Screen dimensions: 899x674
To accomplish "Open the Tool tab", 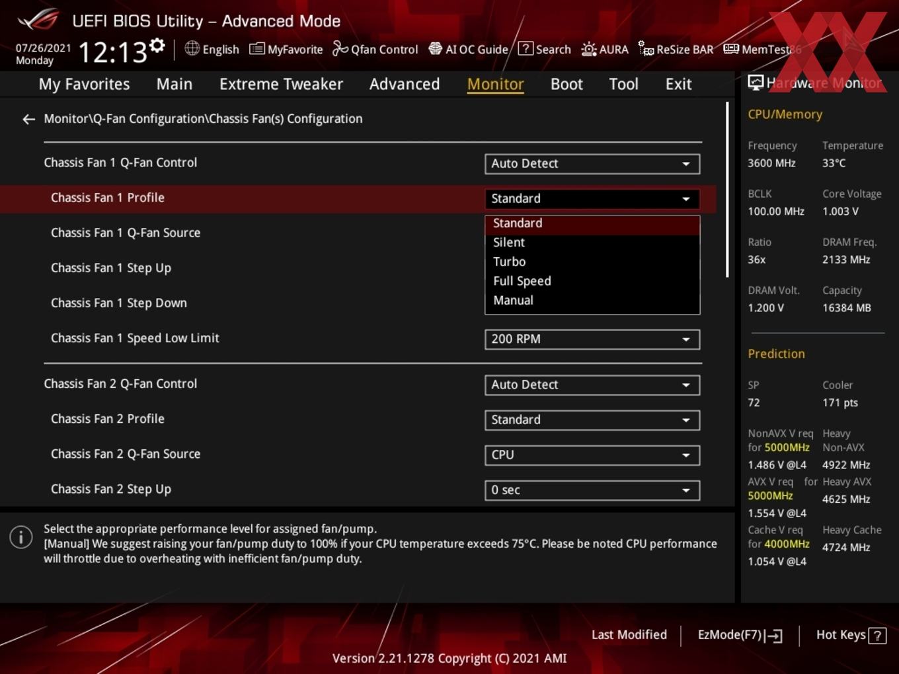I will [623, 84].
